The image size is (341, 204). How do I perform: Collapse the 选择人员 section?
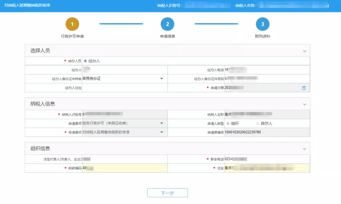point(304,51)
